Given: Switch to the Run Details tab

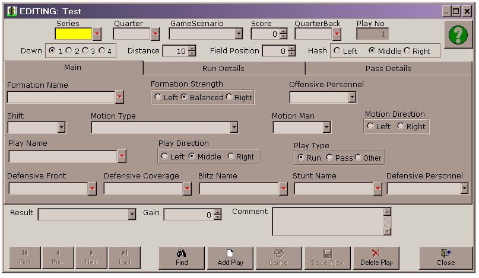Looking at the screenshot, I should [x=223, y=69].
